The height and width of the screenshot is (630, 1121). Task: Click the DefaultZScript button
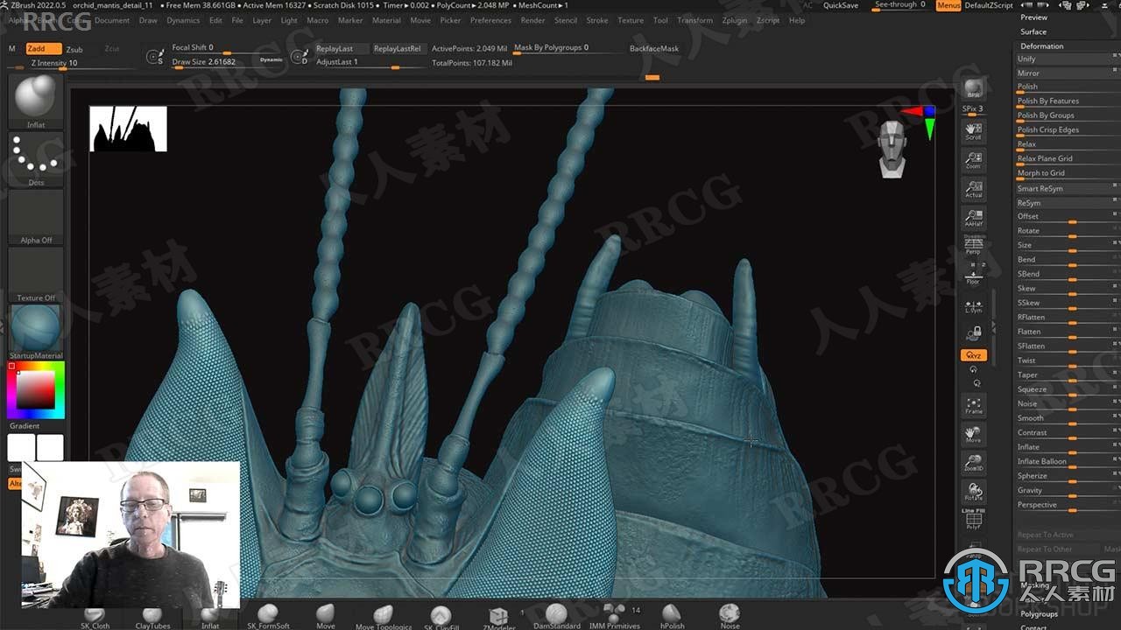point(989,5)
